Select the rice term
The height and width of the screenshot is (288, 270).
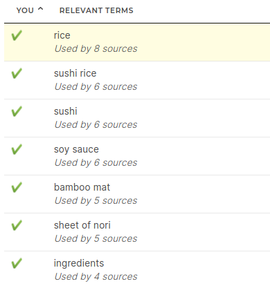[x=62, y=35]
